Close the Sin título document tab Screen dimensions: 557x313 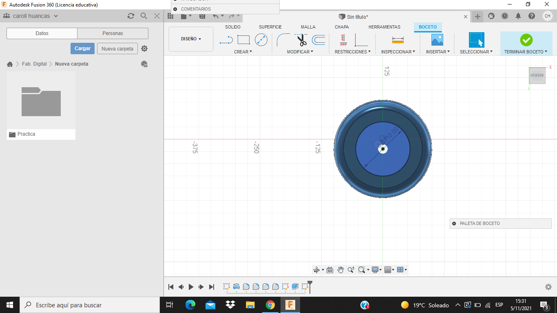pyautogui.click(x=466, y=17)
